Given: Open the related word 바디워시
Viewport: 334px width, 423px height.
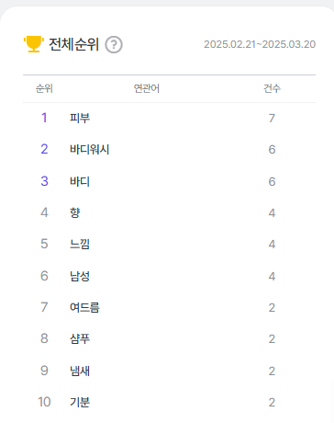Looking at the screenshot, I should [90, 150].
